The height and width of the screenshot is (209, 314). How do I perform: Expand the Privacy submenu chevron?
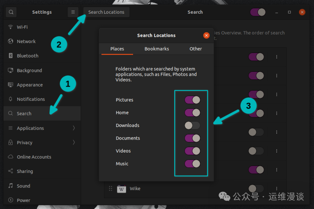tap(74, 142)
